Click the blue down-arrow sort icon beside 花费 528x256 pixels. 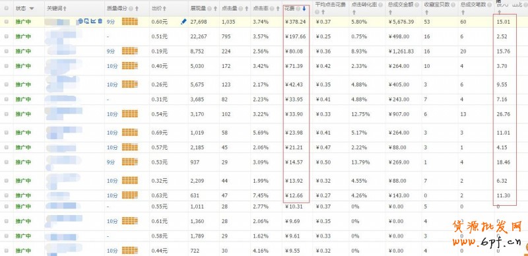point(304,9)
